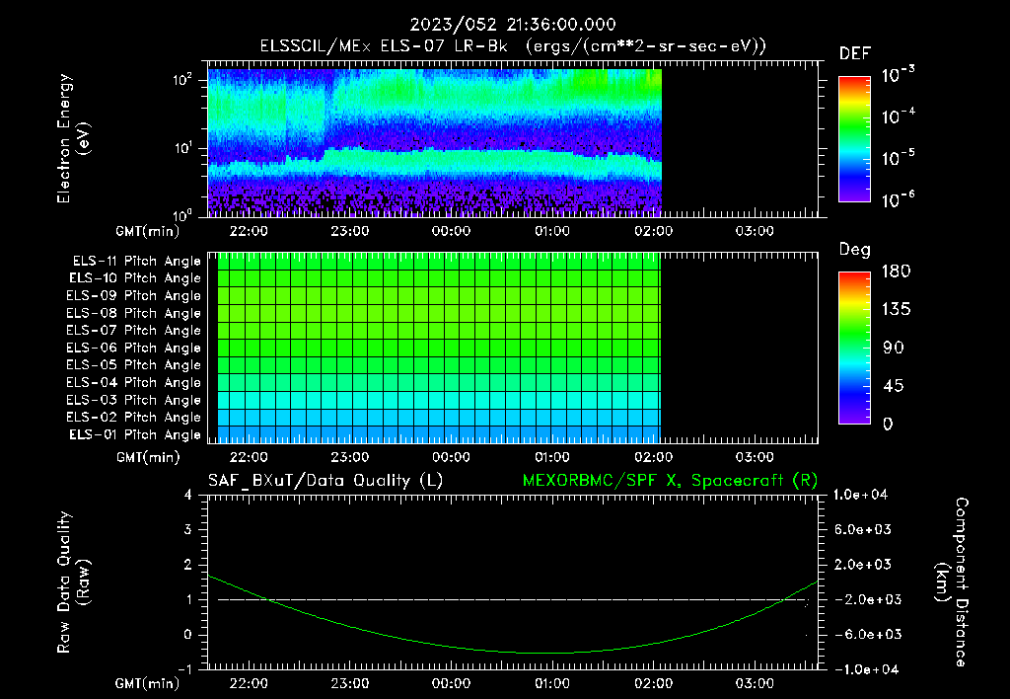Select the Raw Data Quality (Raw) axis label
The height and width of the screenshot is (699, 1010).
(x=73, y=582)
